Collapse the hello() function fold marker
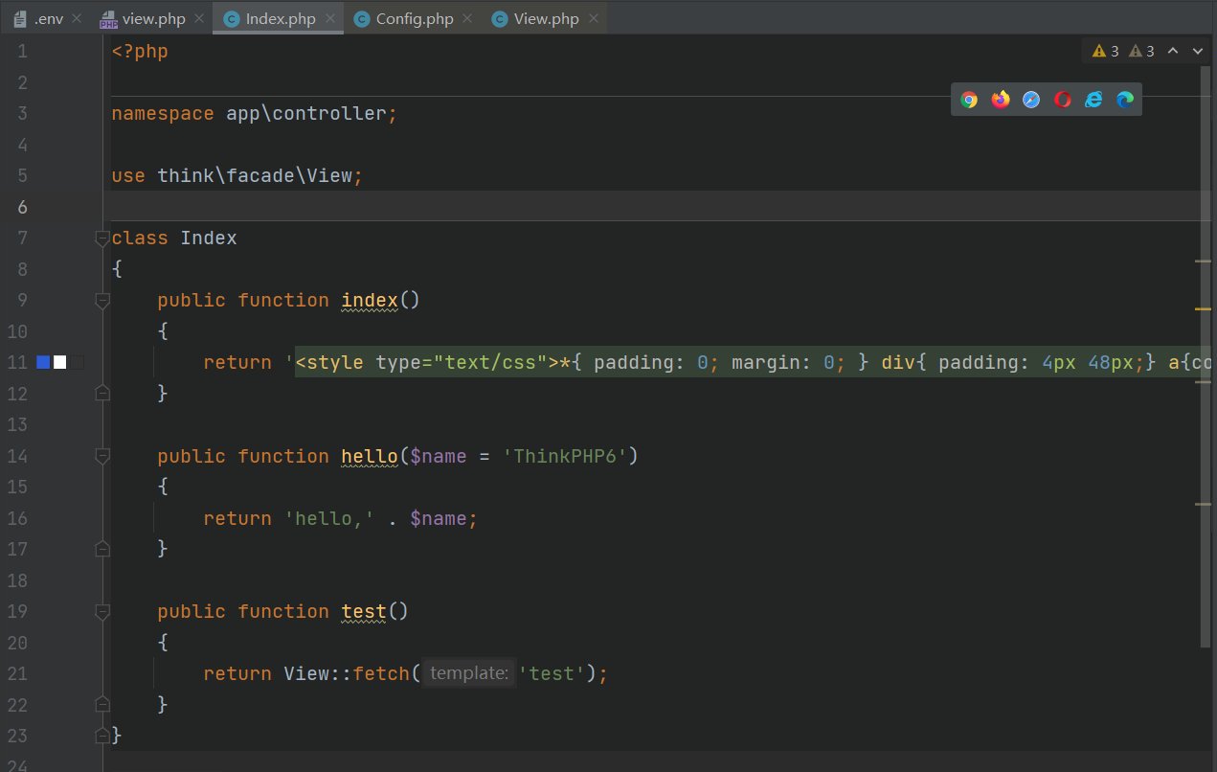This screenshot has height=772, width=1217. [x=102, y=457]
